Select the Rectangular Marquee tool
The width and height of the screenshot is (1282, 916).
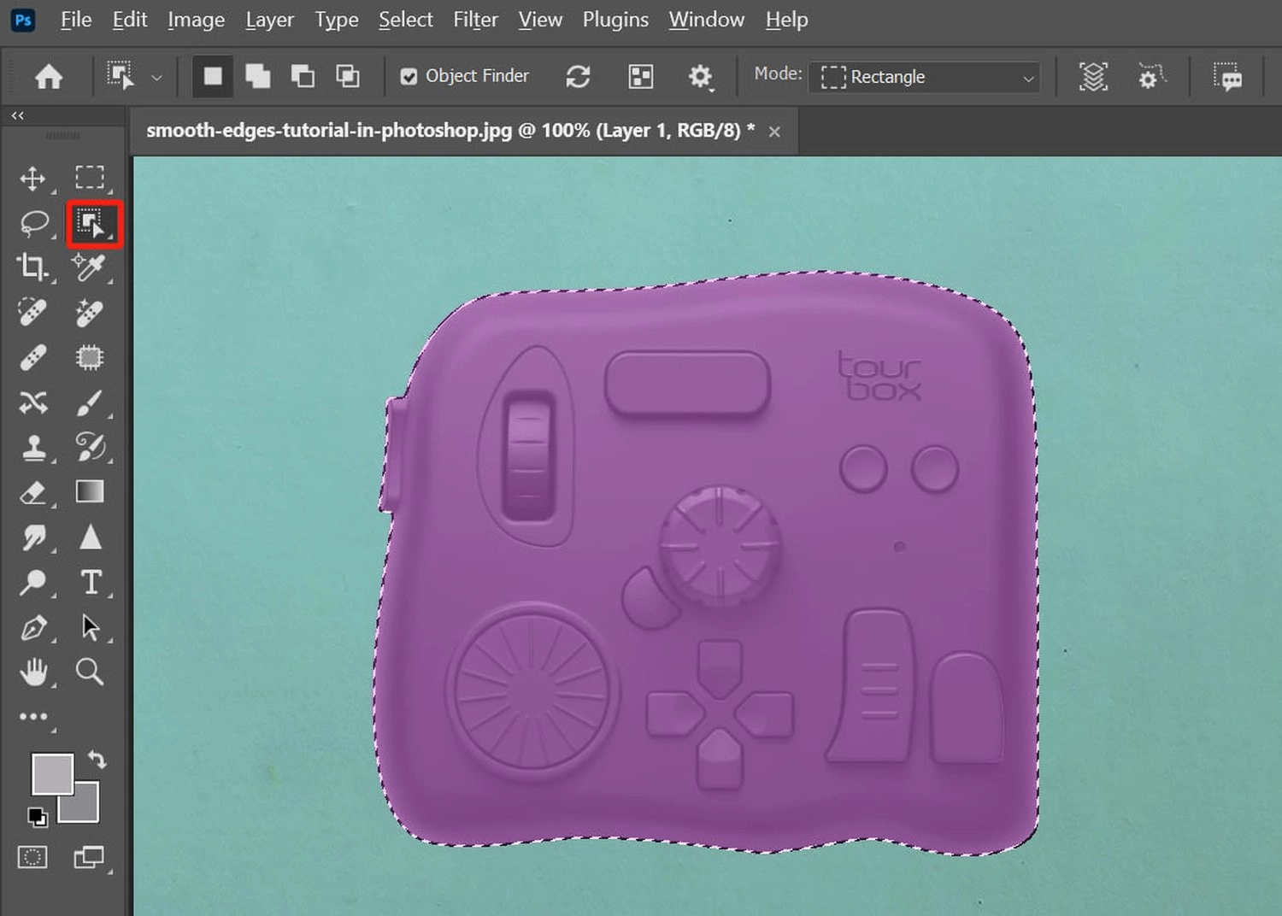pos(90,178)
